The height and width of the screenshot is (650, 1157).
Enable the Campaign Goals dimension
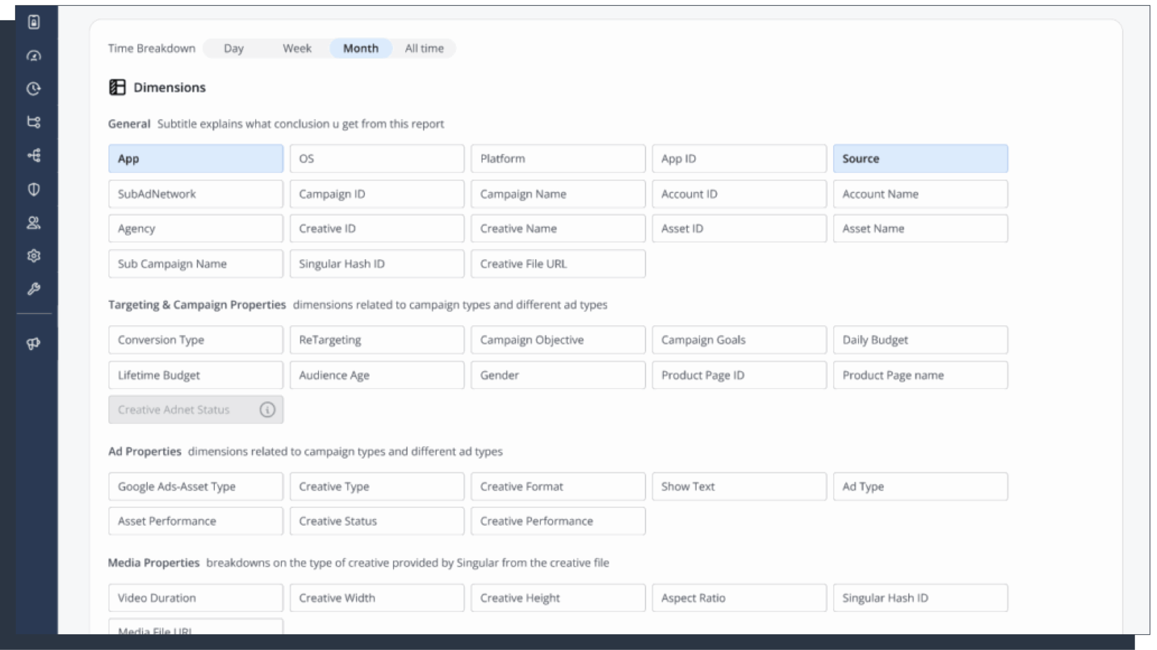click(x=739, y=340)
